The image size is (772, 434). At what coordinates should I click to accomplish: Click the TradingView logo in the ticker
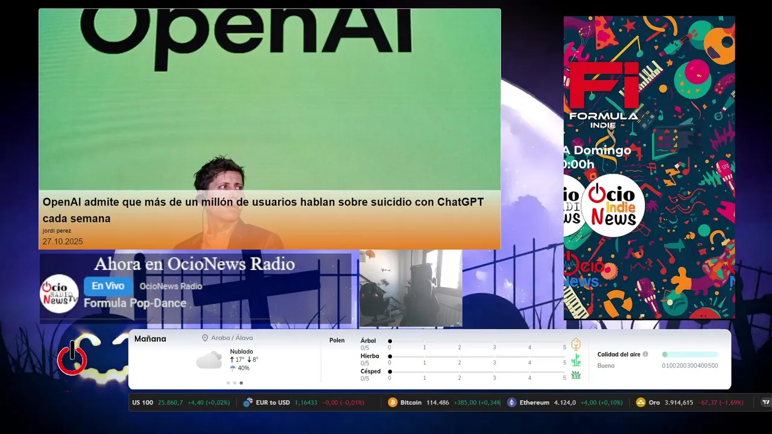(x=766, y=402)
